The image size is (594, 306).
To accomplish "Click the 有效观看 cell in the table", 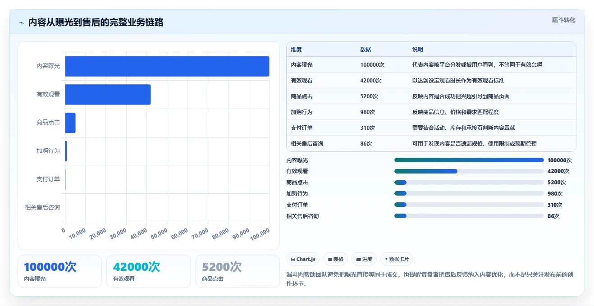I will pyautogui.click(x=302, y=81).
